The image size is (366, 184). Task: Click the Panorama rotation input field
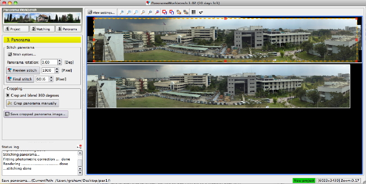pyautogui.click(x=49, y=62)
